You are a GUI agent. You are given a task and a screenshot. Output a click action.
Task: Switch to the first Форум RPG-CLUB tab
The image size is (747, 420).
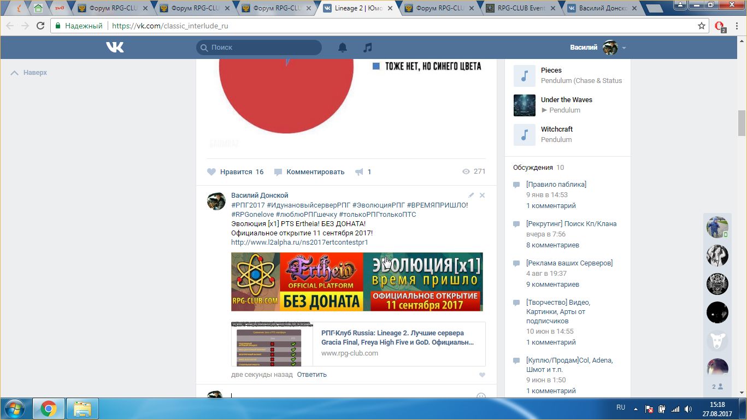pos(114,8)
